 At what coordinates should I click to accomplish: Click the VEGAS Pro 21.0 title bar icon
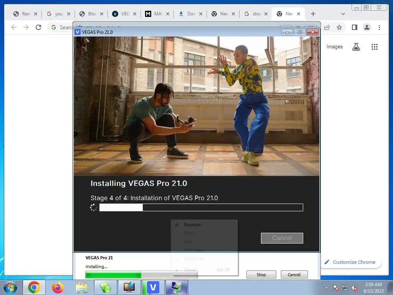[78, 32]
